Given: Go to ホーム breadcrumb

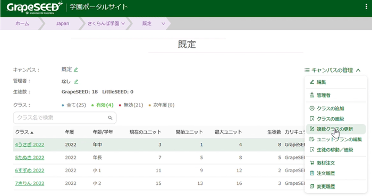Looking at the screenshot, I should (22, 23).
